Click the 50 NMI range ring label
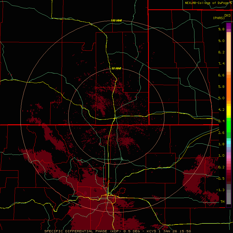 click(116, 68)
